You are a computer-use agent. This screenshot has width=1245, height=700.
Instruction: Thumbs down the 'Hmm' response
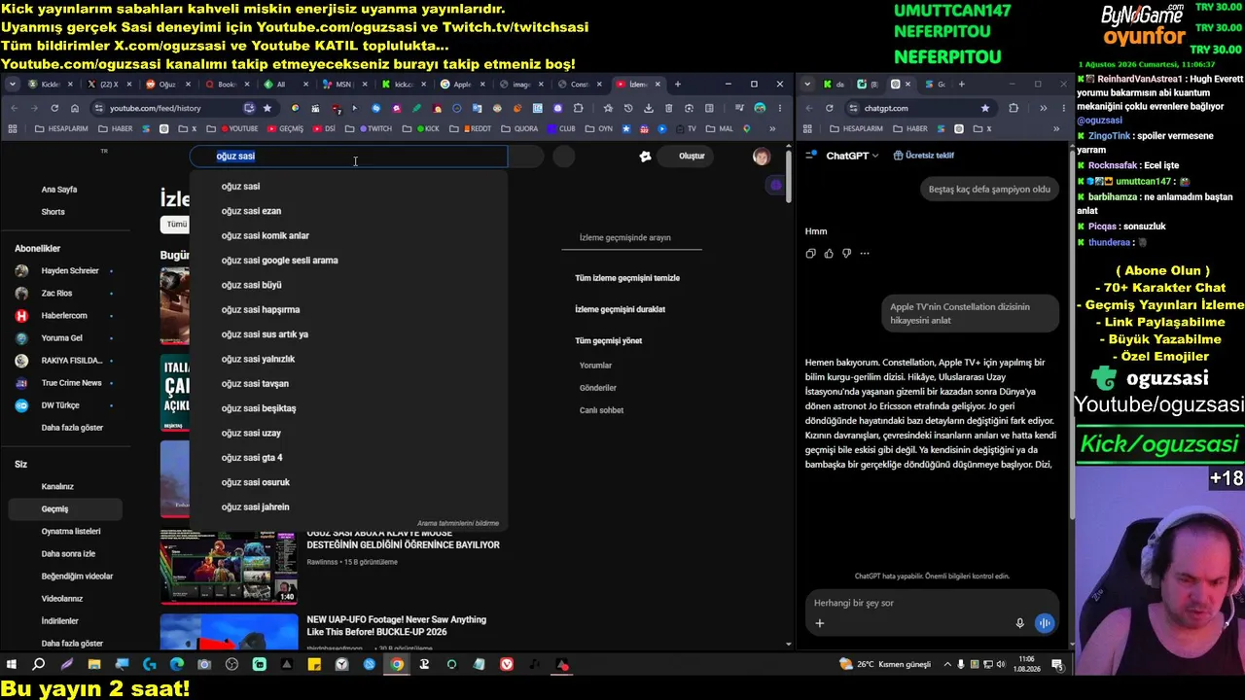tap(846, 254)
